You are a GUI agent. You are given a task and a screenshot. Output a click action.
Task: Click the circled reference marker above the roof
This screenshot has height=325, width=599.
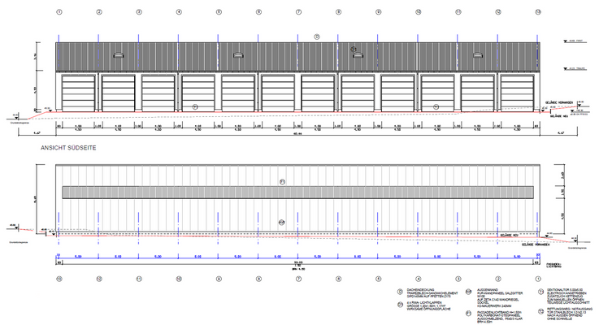318,36
